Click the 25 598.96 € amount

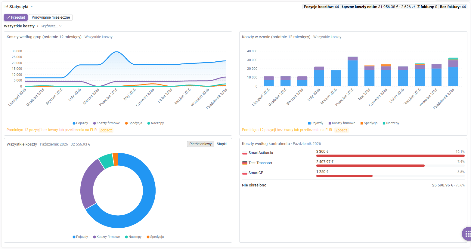pos(442,185)
